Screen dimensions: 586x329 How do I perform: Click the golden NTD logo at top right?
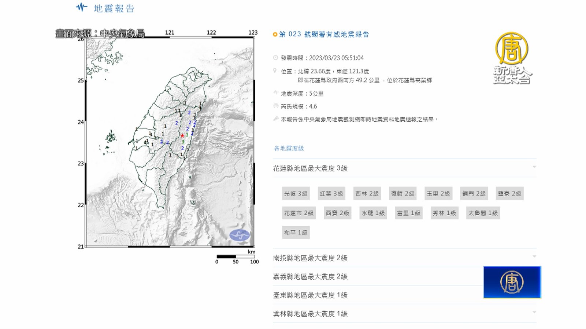[512, 48]
